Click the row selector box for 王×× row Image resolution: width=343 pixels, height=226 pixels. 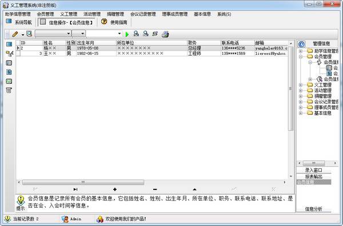tap(18, 54)
